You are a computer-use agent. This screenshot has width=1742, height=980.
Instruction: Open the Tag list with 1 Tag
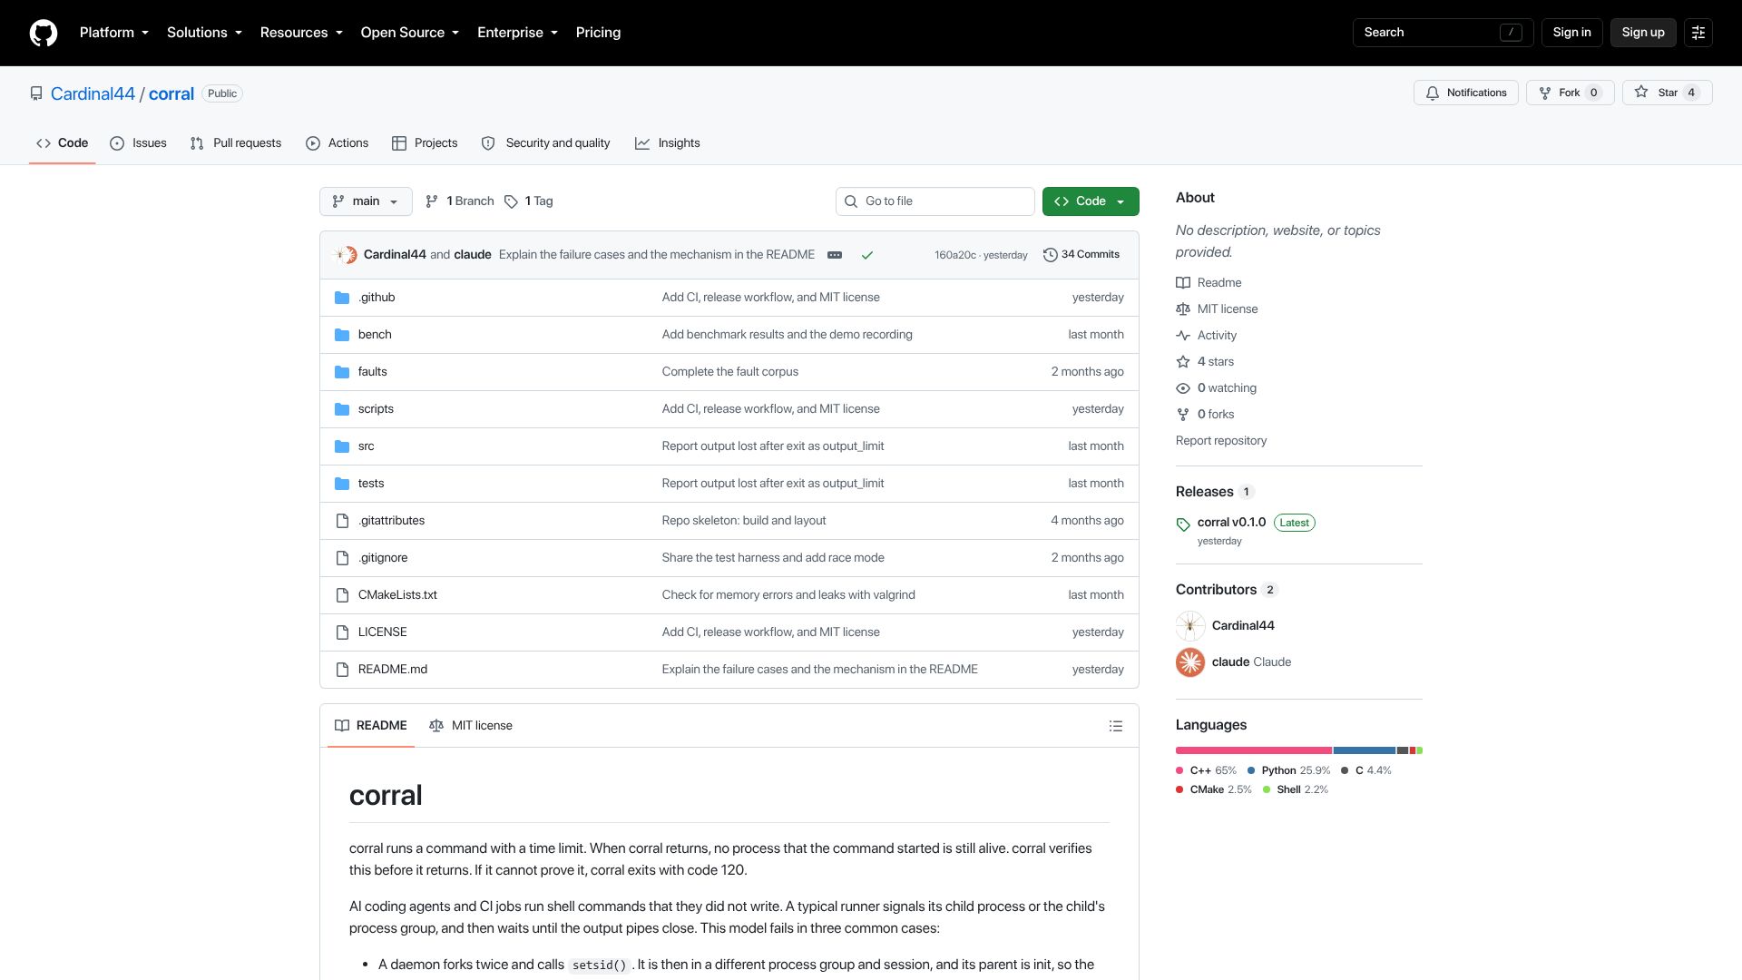[x=528, y=201]
